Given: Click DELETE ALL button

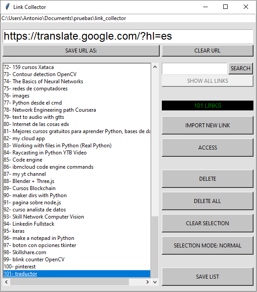Looking at the screenshot, I should click(208, 201).
